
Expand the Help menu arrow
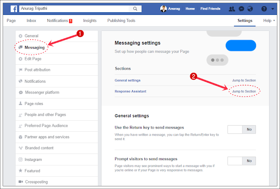(x=274, y=21)
